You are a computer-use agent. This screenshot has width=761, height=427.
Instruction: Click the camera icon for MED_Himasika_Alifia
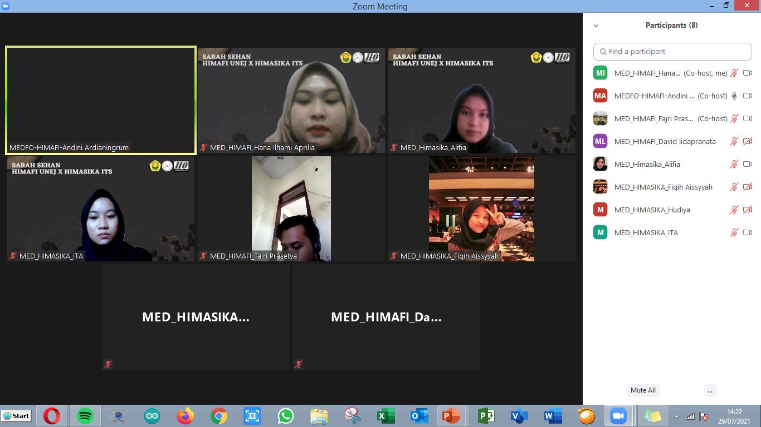tap(748, 165)
